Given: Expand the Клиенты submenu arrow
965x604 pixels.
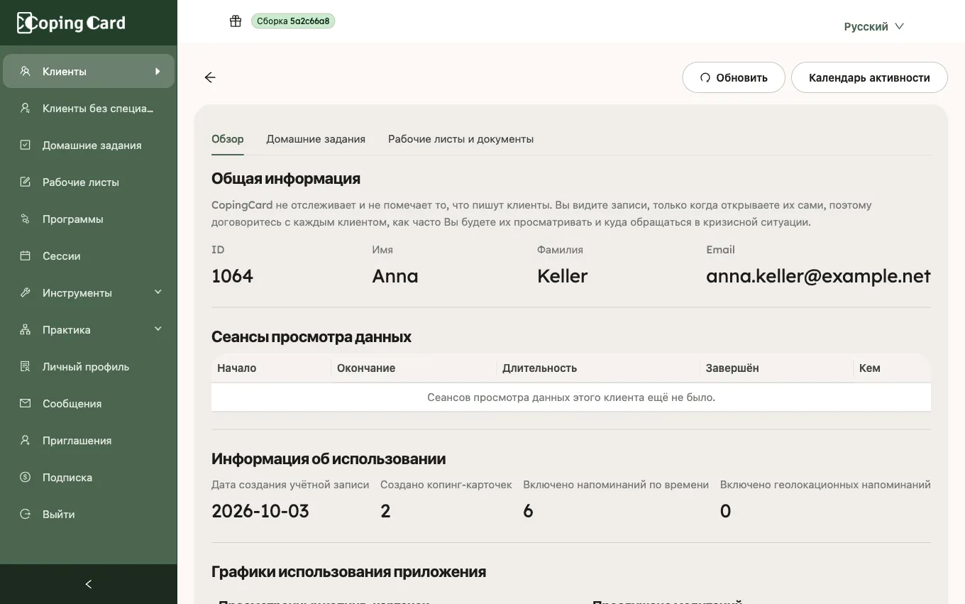Looking at the screenshot, I should pyautogui.click(x=158, y=71).
